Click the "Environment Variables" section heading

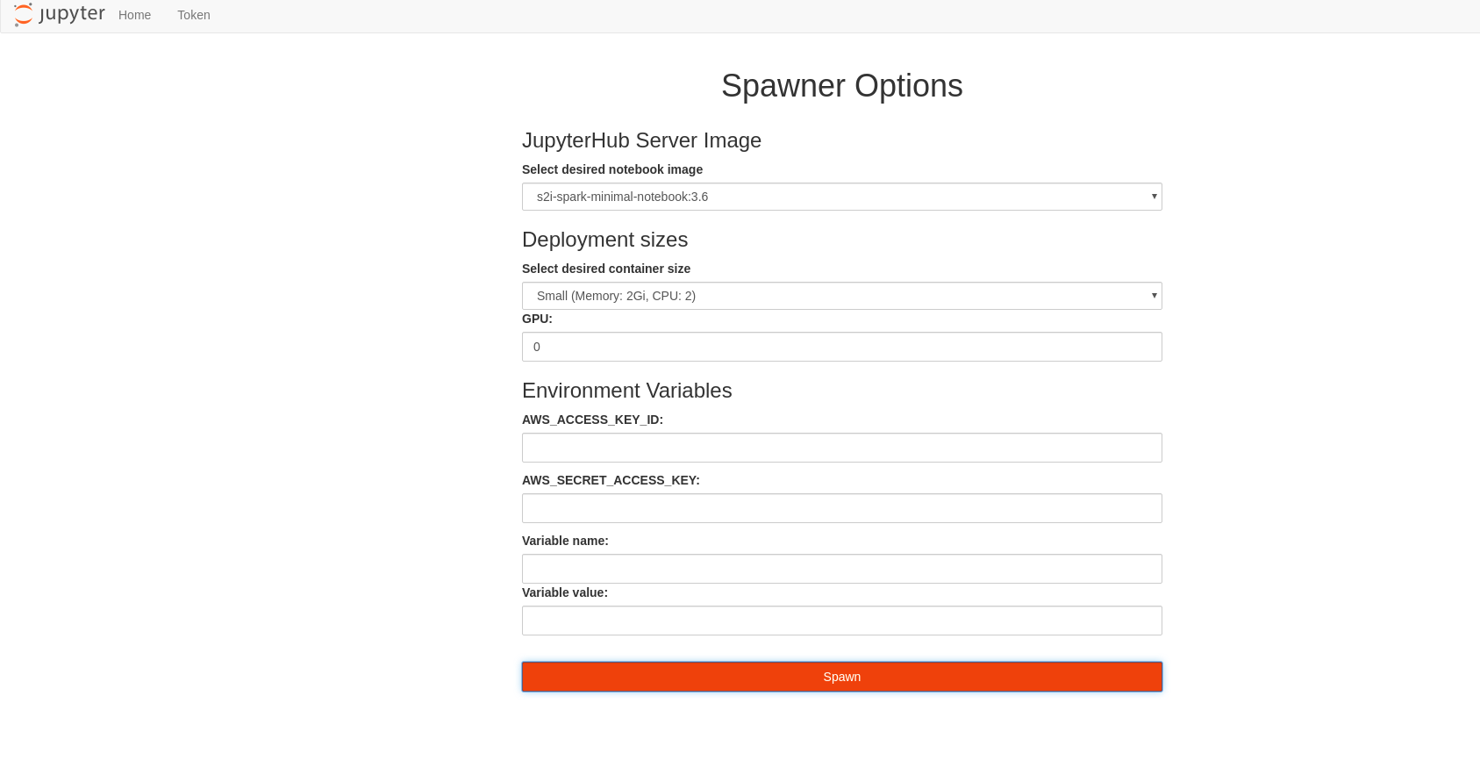coord(626,391)
